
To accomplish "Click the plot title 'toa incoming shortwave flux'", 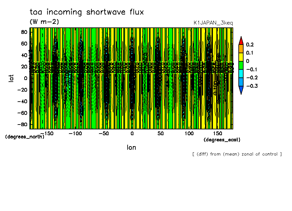I will point(87,12).
